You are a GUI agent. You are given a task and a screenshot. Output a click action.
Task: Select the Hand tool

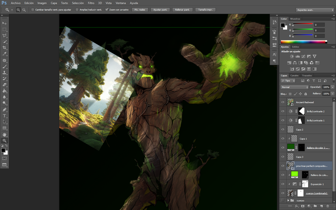tap(4, 135)
